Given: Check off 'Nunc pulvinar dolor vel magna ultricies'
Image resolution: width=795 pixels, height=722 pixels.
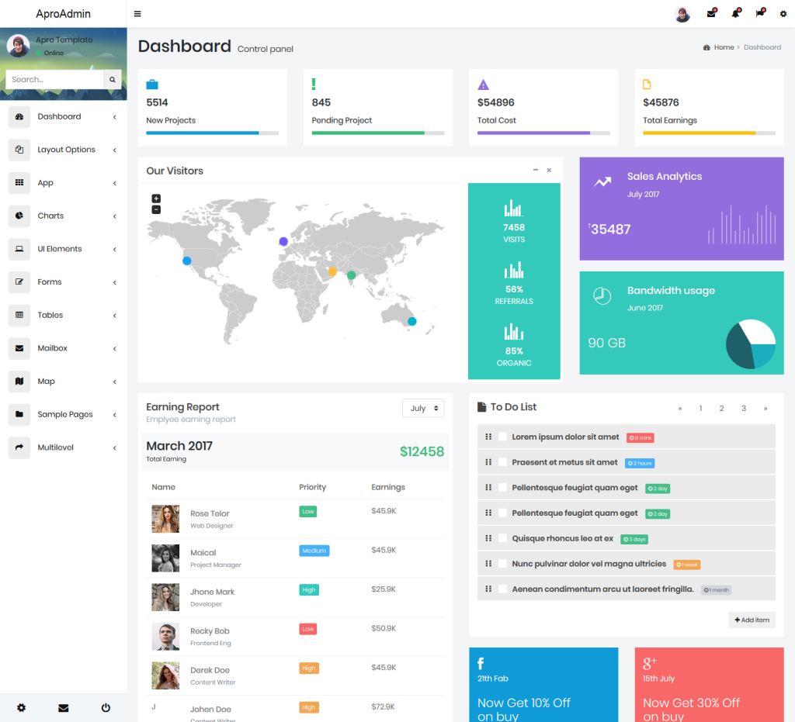Looking at the screenshot, I should click(501, 564).
